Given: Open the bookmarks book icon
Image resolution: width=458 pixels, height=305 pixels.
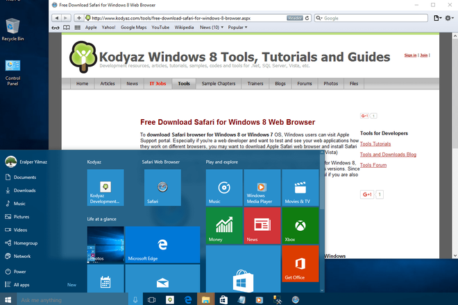Looking at the screenshot, I should pyautogui.click(x=67, y=28).
